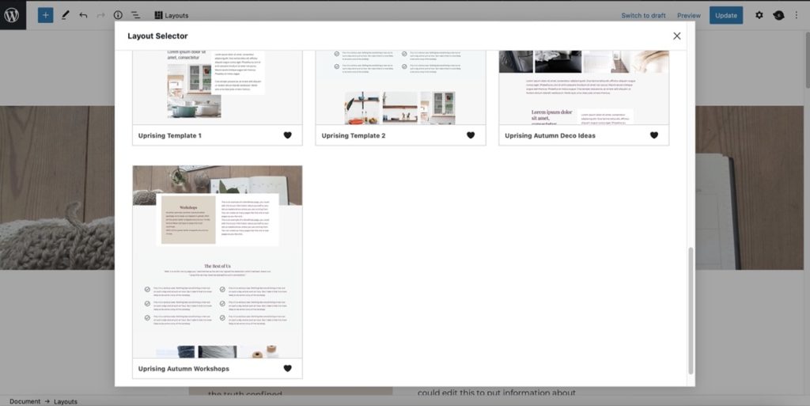Open the settings gear panel
Image resolution: width=810 pixels, height=406 pixels.
pos(759,15)
